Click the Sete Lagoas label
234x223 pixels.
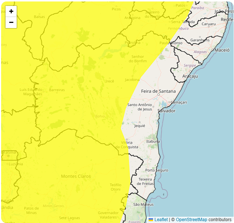(x=69, y=218)
